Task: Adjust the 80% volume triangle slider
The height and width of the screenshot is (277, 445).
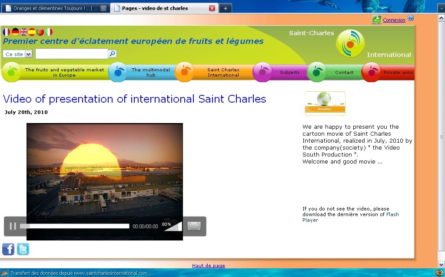Action: 173,227
